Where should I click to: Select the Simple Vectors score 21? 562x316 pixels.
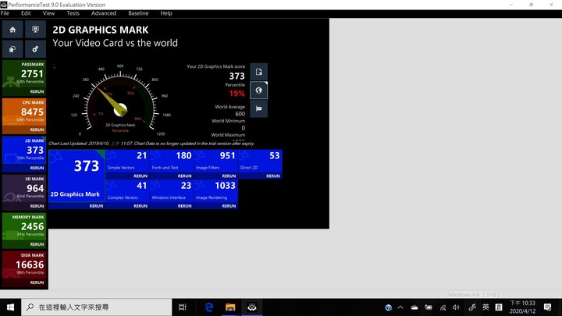(142, 155)
